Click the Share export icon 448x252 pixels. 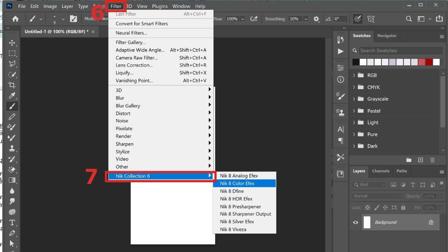click(440, 19)
